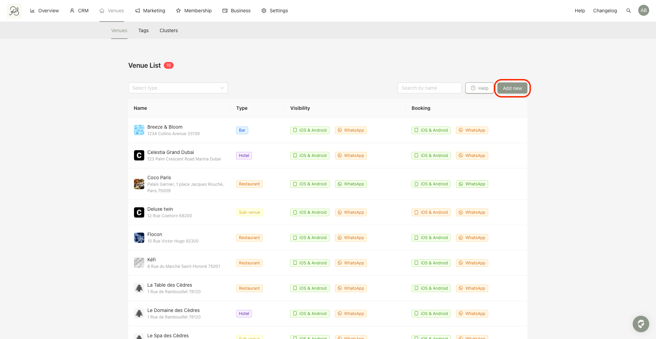
Task: Open the Select type dropdown
Action: coord(178,88)
